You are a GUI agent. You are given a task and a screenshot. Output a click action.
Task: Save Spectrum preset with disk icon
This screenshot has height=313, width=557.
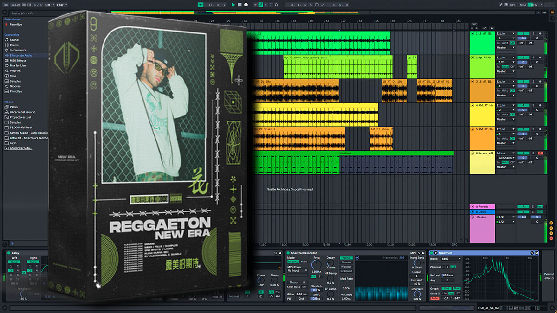click(x=536, y=253)
